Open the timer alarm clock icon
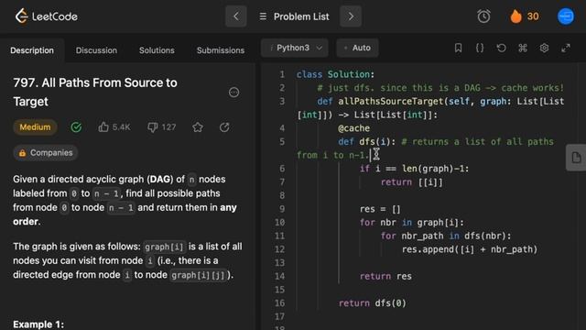586x330 pixels. (x=483, y=16)
